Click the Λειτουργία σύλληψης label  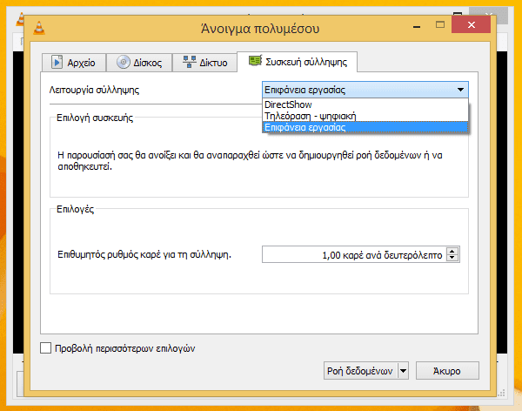[94, 90]
